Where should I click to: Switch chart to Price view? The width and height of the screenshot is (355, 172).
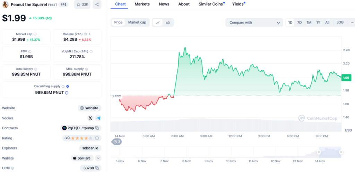tap(118, 23)
